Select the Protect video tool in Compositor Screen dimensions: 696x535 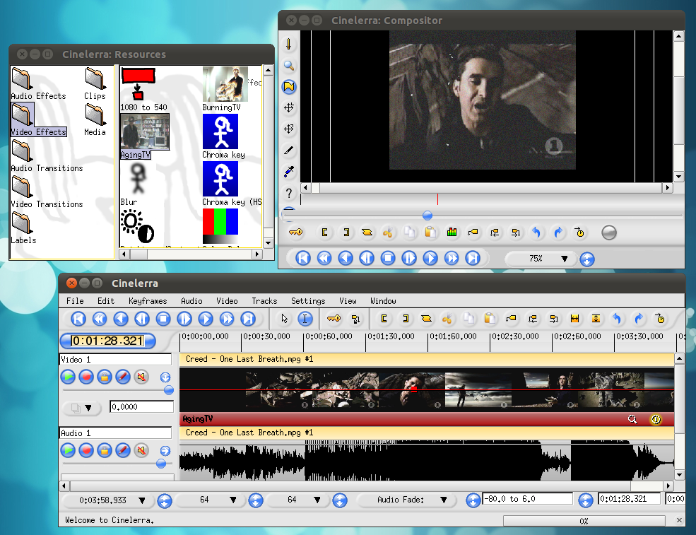coord(288,45)
